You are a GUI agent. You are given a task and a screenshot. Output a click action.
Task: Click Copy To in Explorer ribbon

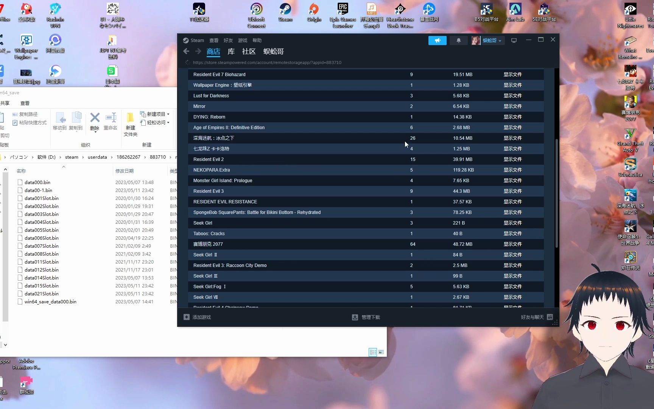point(76,122)
